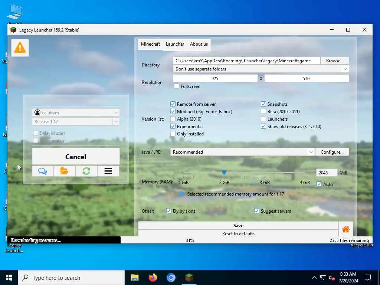Toggle Show old releases checkbox
Image resolution: width=380 pixels, height=285 pixels.
(x=263, y=126)
